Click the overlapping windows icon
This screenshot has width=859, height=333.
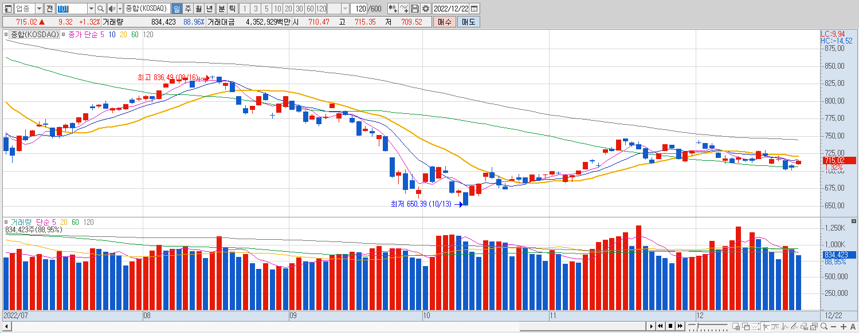[746, 327]
